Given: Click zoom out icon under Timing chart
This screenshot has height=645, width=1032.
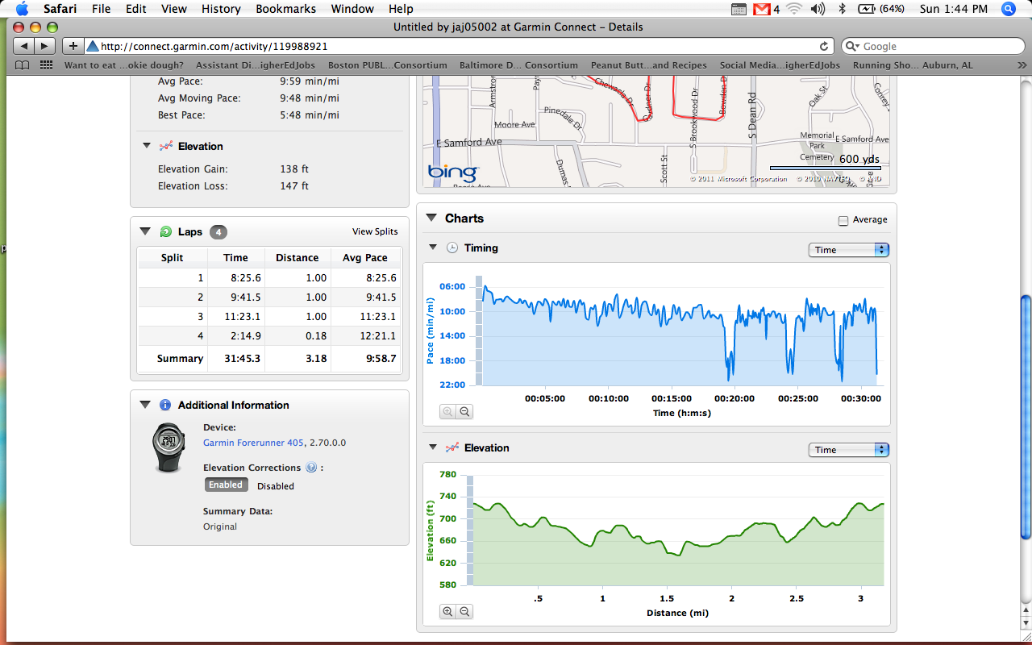Looking at the screenshot, I should click(x=465, y=412).
